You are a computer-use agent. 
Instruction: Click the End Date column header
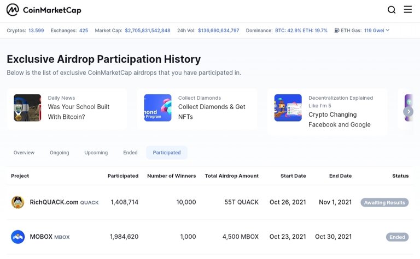[340, 176]
